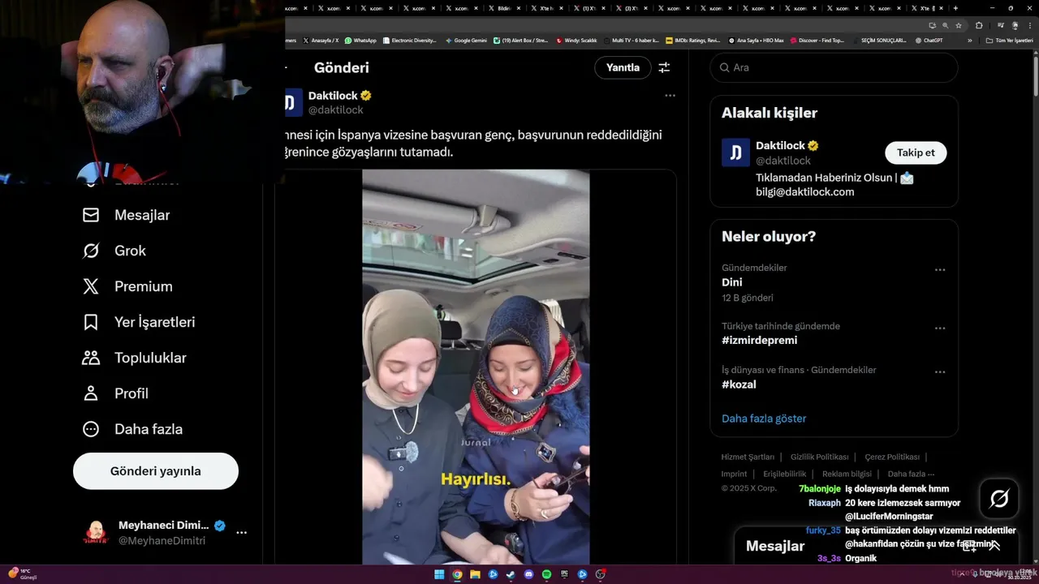Screen dimensions: 1039x584
Task: Open Hizmet Şartları footer link
Action: 748,457
